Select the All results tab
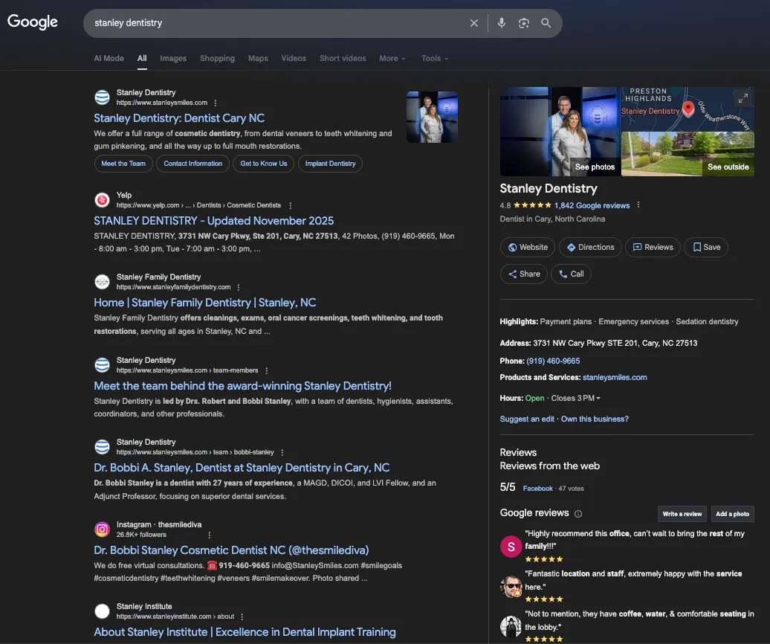This screenshot has height=644, width=770. (x=142, y=58)
